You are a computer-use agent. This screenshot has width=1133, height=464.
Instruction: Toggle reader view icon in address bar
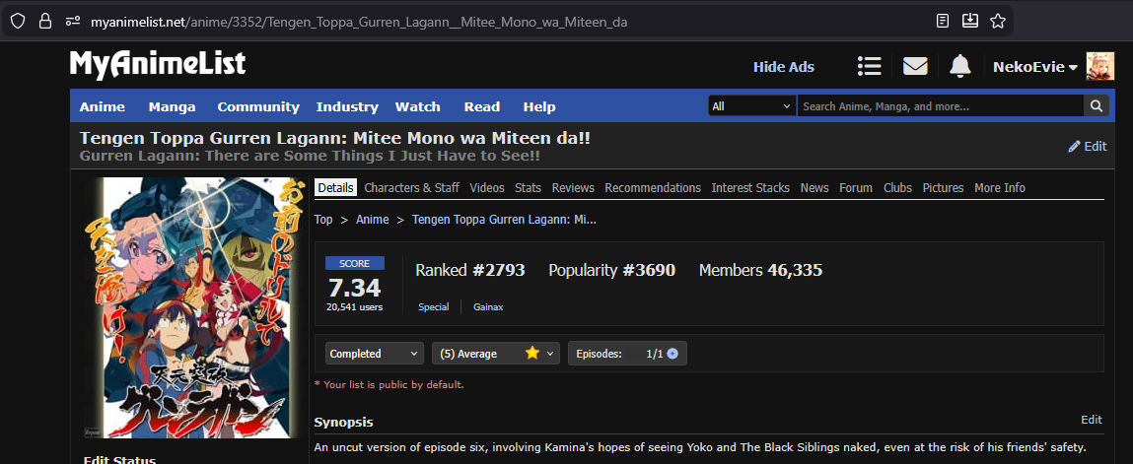point(943,21)
